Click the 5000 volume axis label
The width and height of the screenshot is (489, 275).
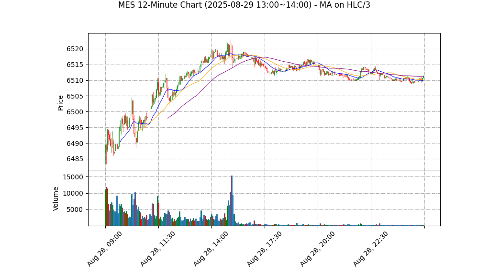[75, 210]
